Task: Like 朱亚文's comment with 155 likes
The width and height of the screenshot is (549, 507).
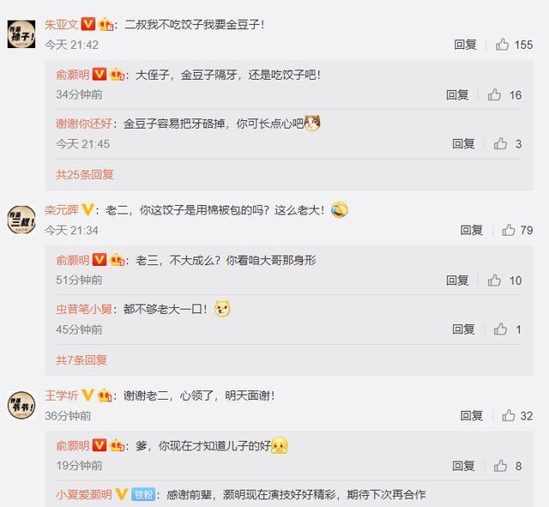Action: point(502,45)
